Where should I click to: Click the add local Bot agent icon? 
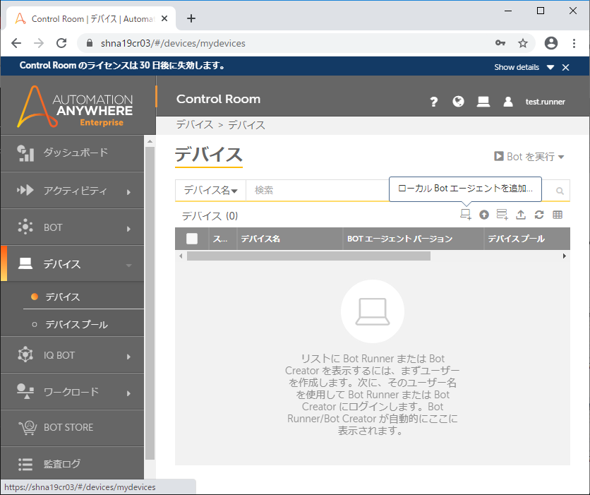[x=466, y=215]
